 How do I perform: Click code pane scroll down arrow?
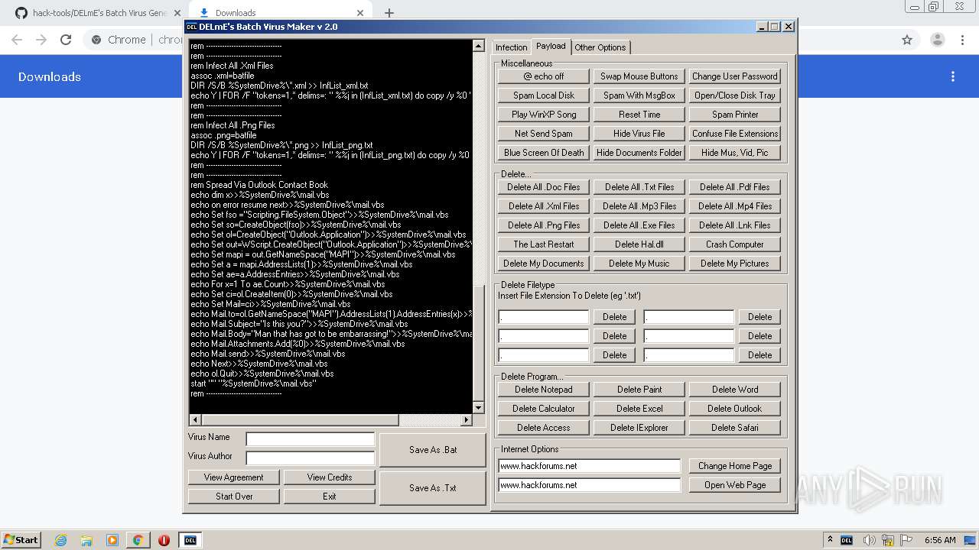[479, 408]
